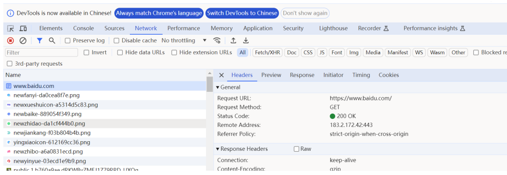
Task: Toggle the device toolbar icon
Action: pyautogui.click(x=23, y=29)
